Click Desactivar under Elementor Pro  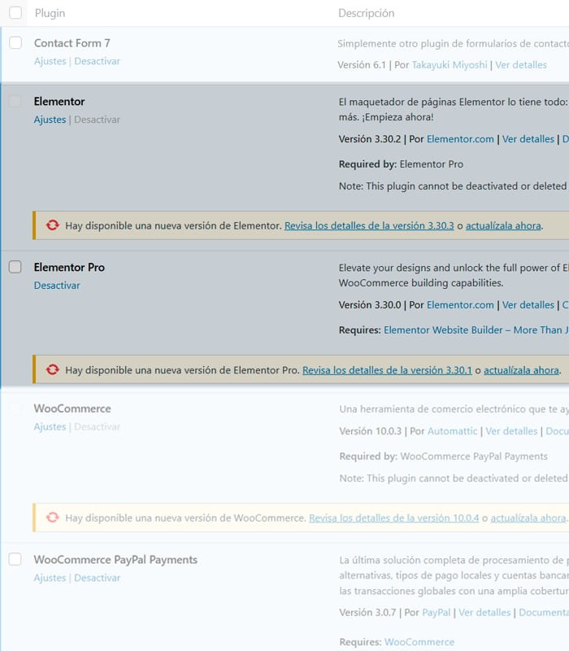point(57,286)
